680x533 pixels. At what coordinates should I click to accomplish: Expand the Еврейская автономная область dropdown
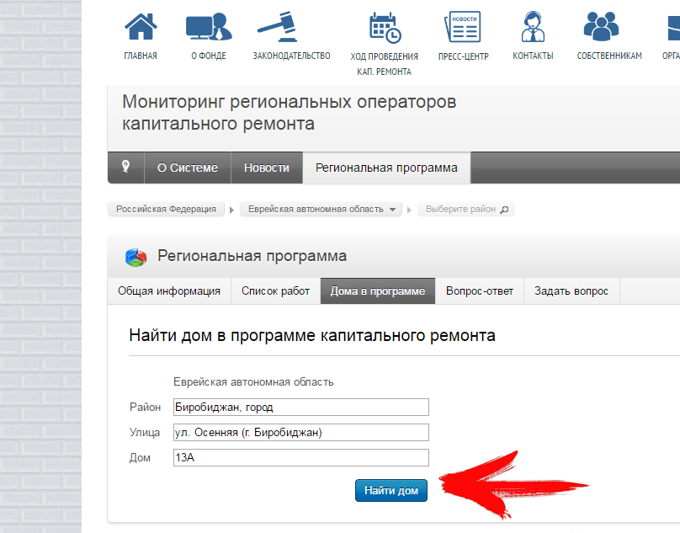(x=321, y=209)
